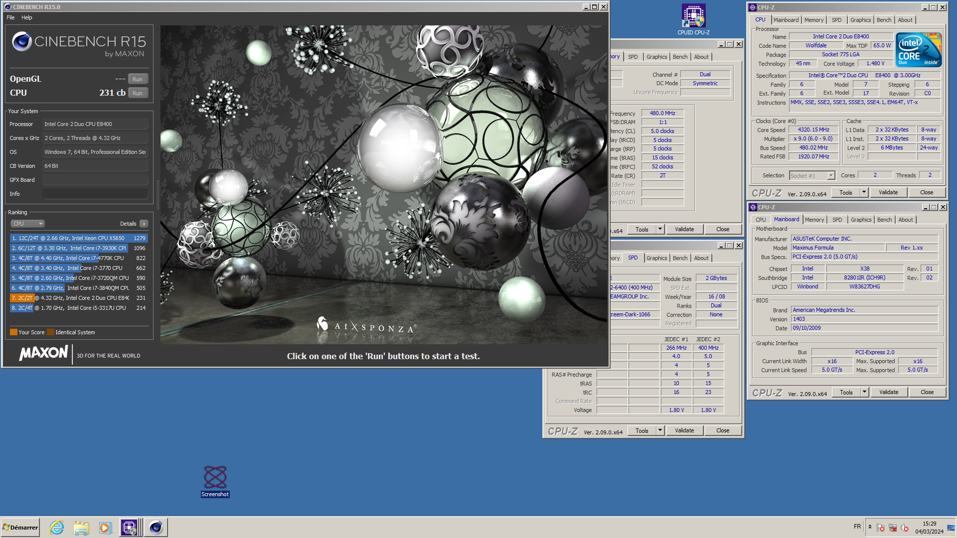Open Tools dropdown arrow in SPD CPU-Z window
Image resolution: width=957 pixels, height=538 pixels.
point(660,430)
